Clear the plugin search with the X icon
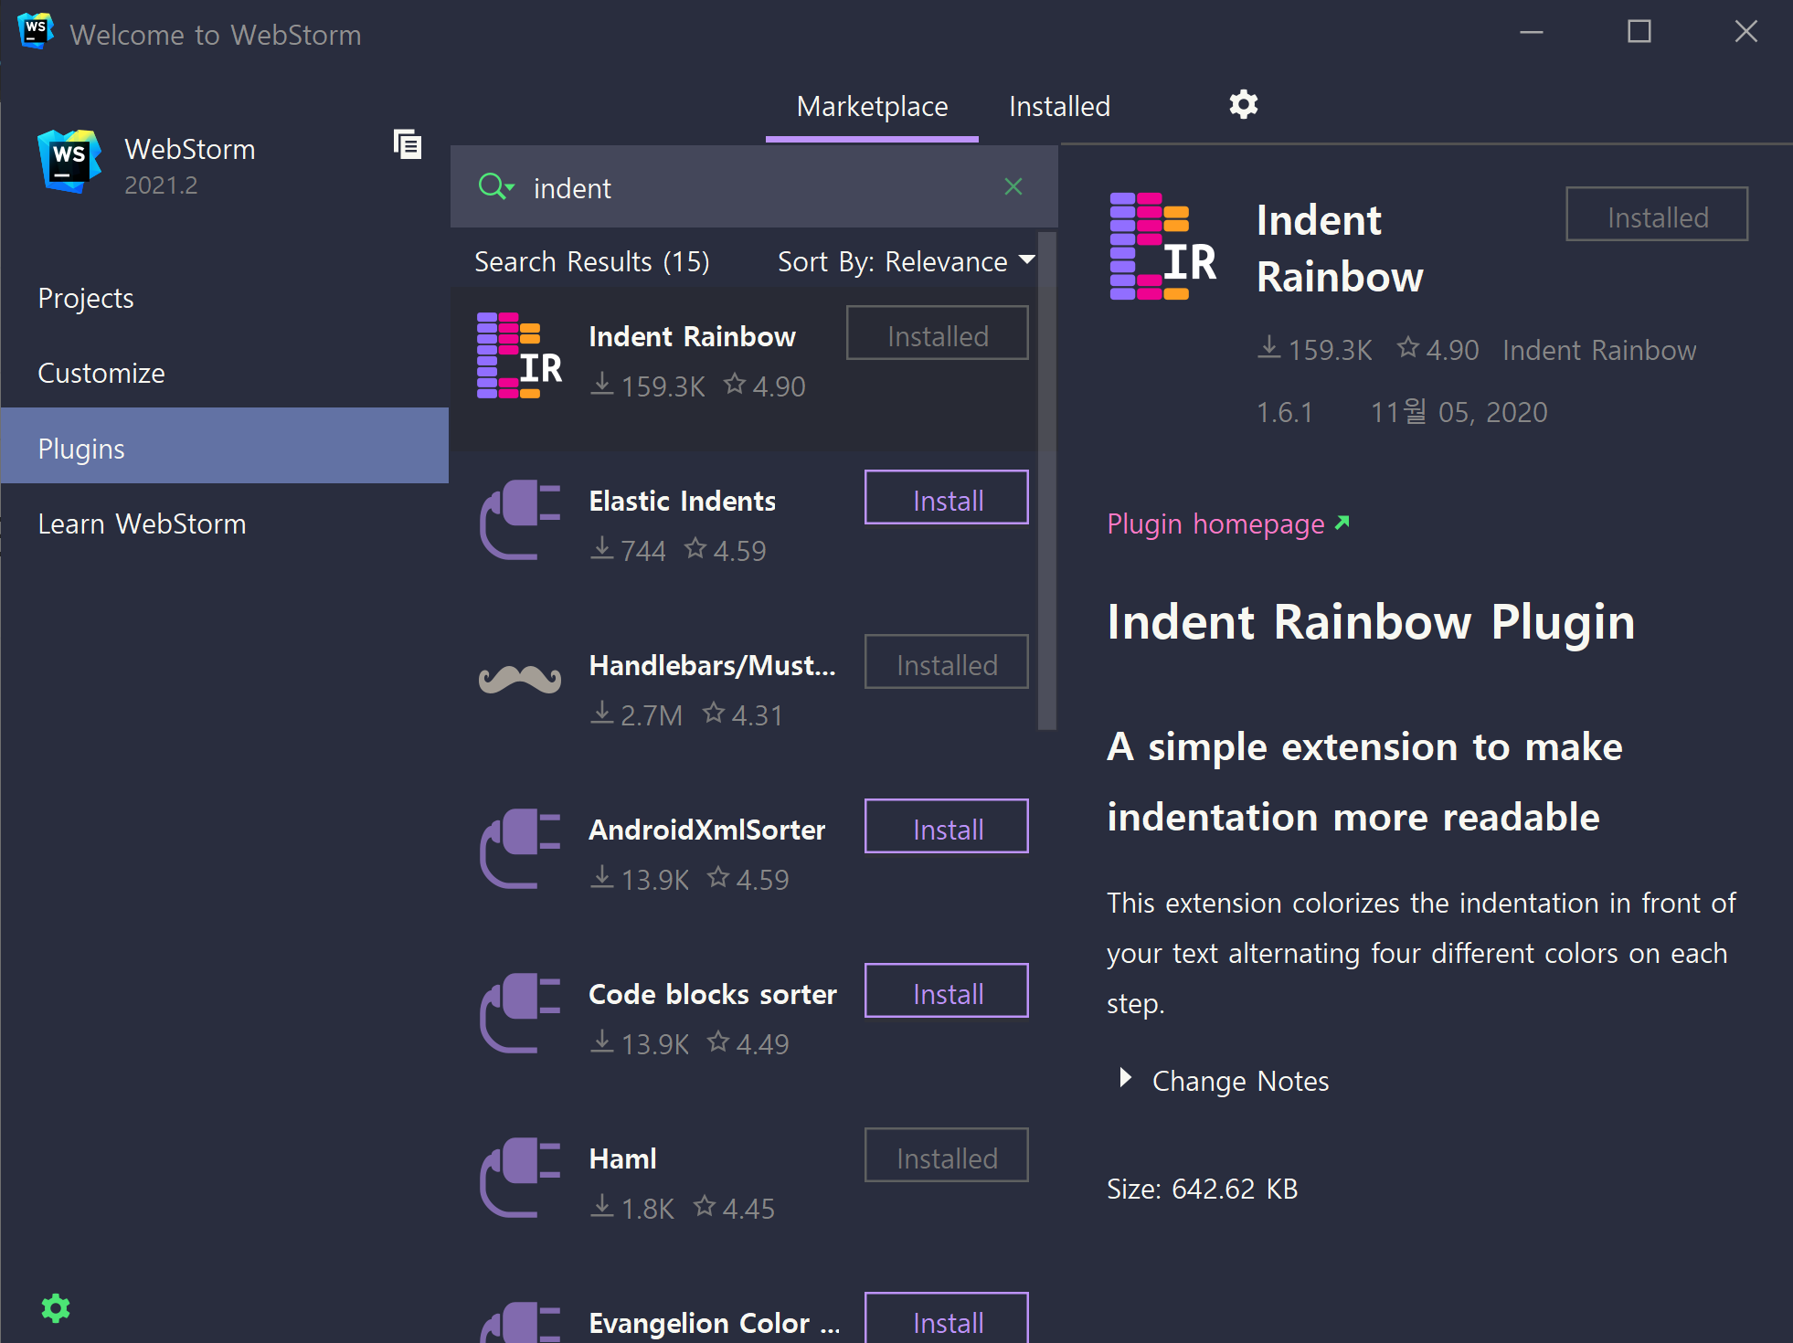 [1013, 187]
